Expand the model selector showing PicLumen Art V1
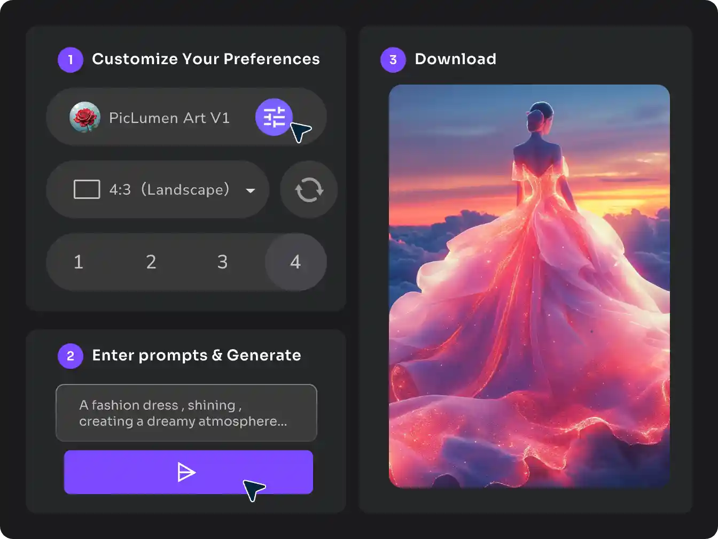This screenshot has width=718, height=539. (x=170, y=118)
